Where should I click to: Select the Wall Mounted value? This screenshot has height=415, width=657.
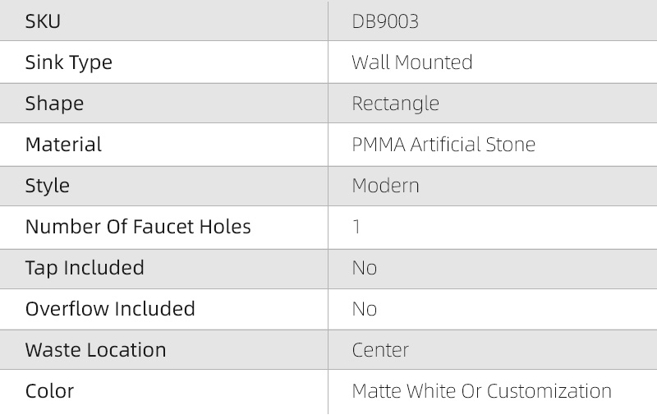click(x=411, y=62)
